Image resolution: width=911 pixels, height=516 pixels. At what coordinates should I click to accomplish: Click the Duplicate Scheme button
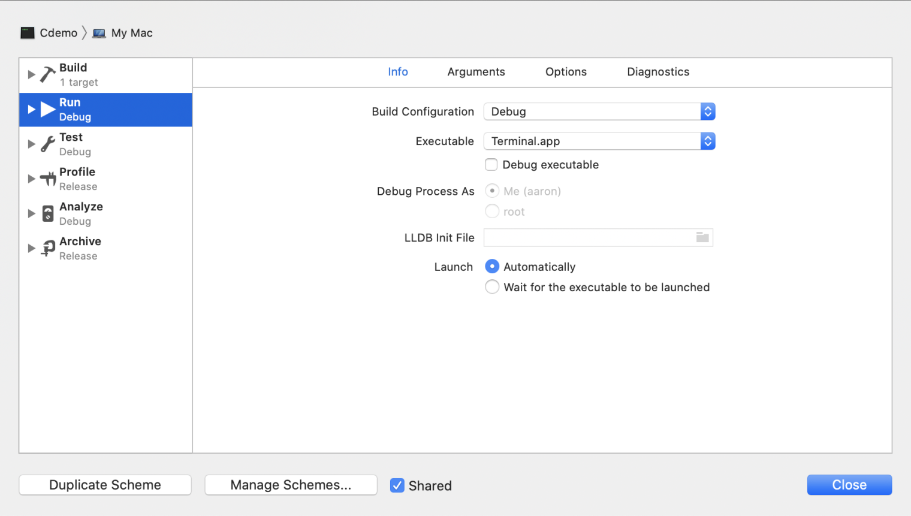pyautogui.click(x=105, y=485)
